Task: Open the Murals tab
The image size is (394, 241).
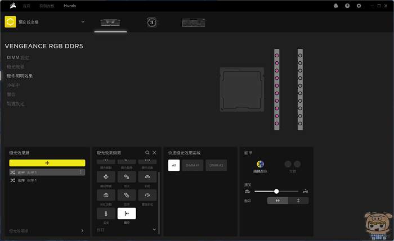Action: pyautogui.click(x=70, y=6)
